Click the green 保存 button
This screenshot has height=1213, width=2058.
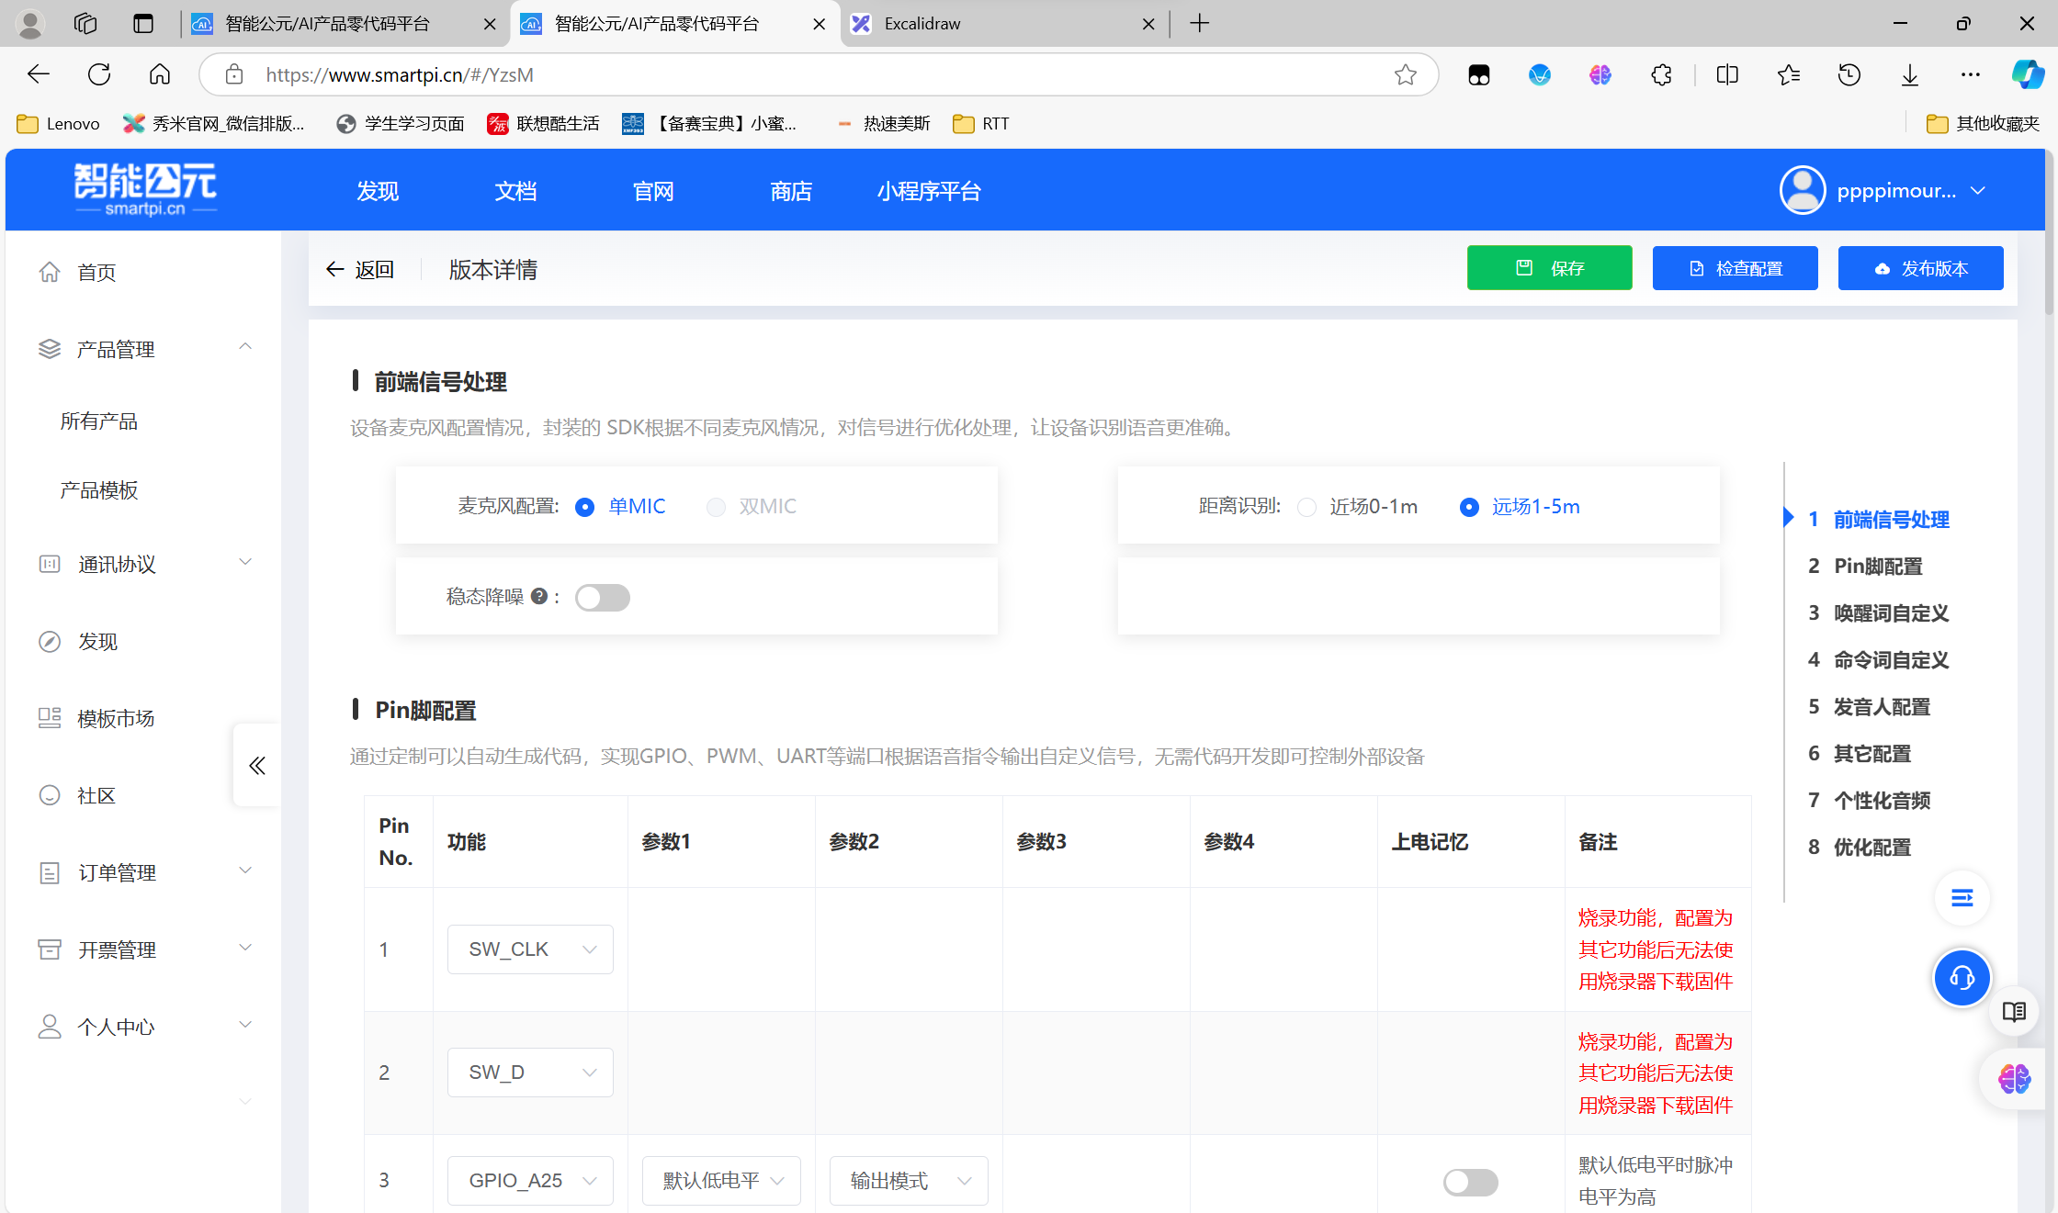(x=1549, y=268)
